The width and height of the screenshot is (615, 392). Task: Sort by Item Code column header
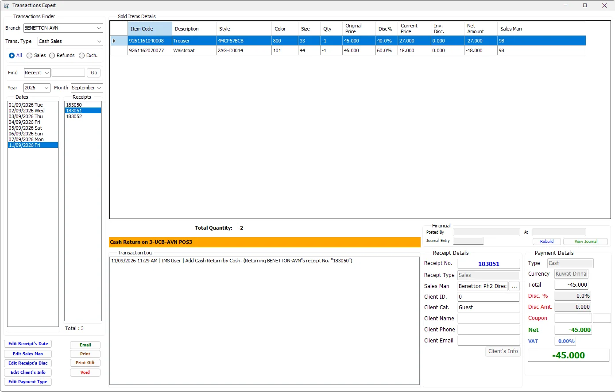click(150, 29)
